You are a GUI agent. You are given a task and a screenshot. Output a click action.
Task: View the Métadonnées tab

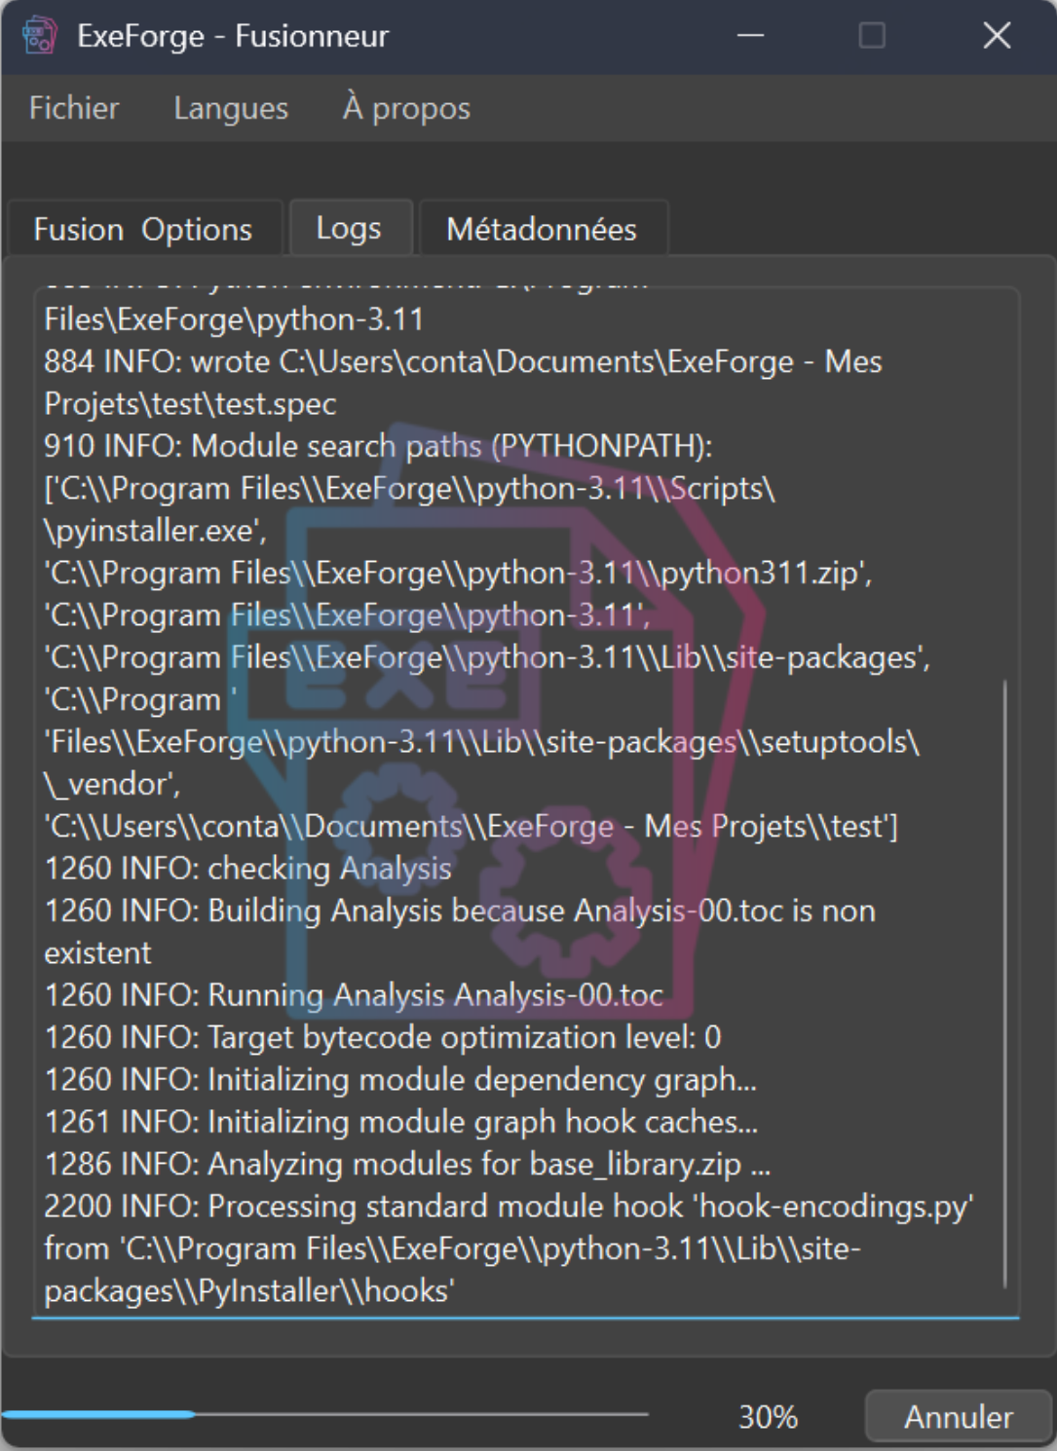[542, 228]
